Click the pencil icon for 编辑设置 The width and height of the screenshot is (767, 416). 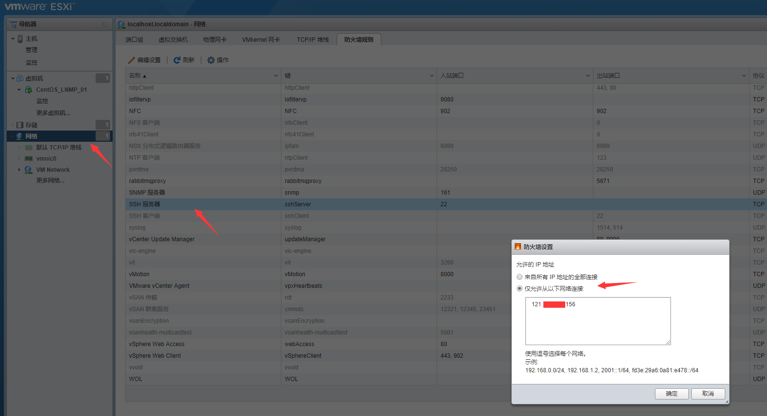coord(131,60)
